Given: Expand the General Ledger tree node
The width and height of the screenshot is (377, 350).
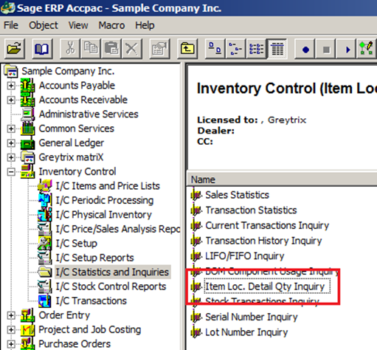Looking at the screenshot, I should pyautogui.click(x=11, y=143).
